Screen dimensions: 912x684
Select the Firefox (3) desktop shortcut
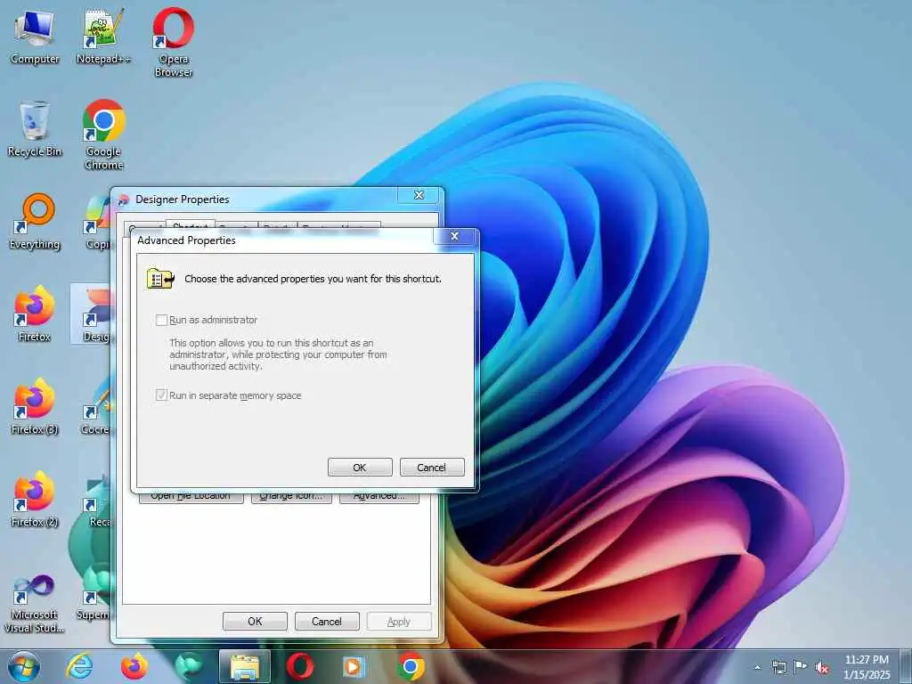pyautogui.click(x=35, y=406)
